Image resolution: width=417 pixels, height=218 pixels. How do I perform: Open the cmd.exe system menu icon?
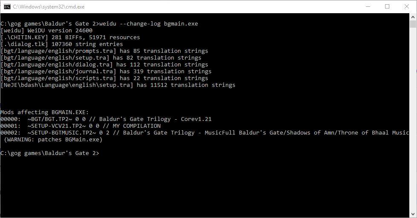click(7, 7)
